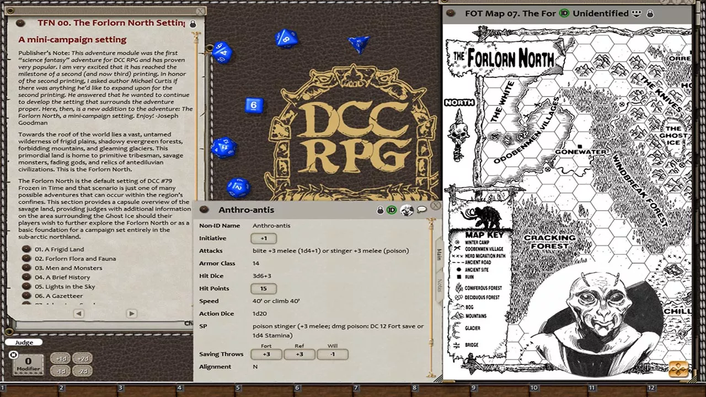Click the Non-ID Name field Anthro-antis

271,226
